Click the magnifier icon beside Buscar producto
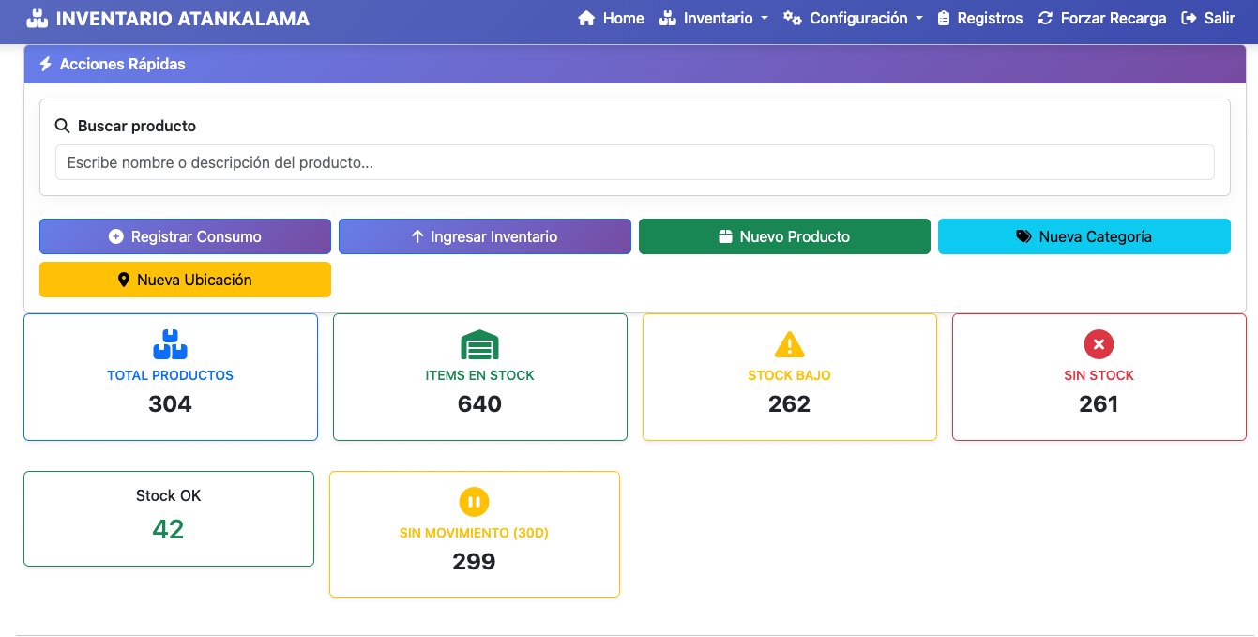Image resolution: width=1258 pixels, height=637 pixels. 62,125
